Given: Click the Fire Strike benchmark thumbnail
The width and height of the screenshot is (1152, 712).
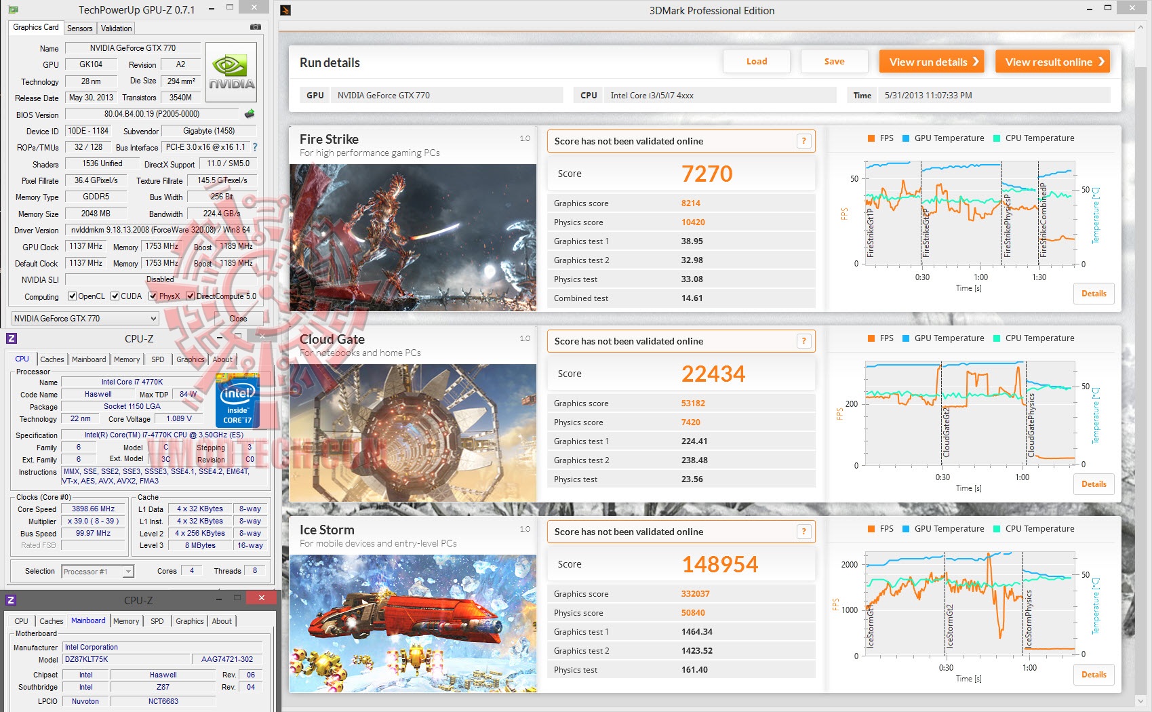Looking at the screenshot, I should click(413, 237).
